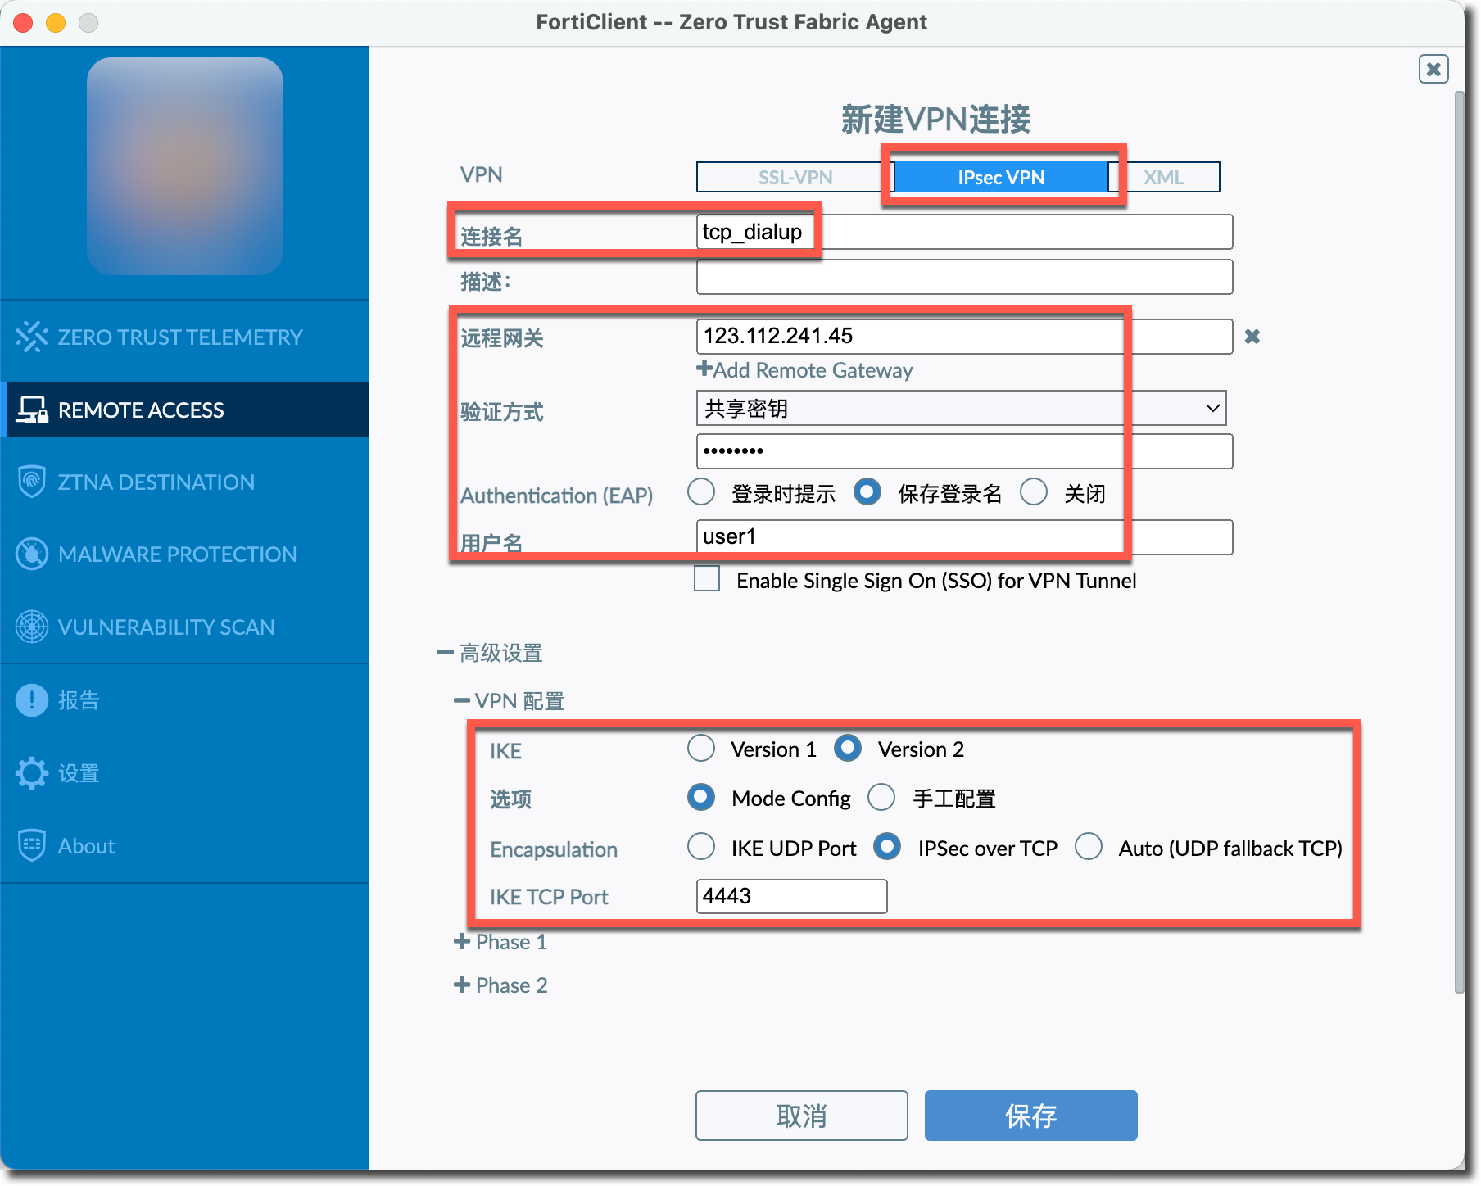Switch to the IPsec VPN tab
The width and height of the screenshot is (1481, 1186).
click(x=1002, y=177)
